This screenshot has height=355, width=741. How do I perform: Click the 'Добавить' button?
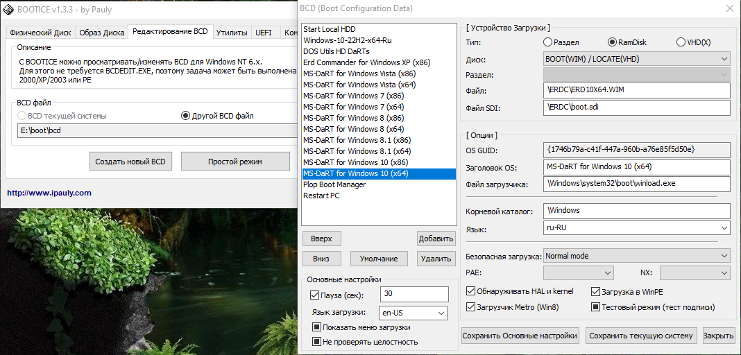point(436,239)
